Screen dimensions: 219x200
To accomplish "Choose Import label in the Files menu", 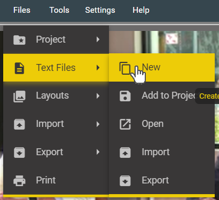I will 50,124.
